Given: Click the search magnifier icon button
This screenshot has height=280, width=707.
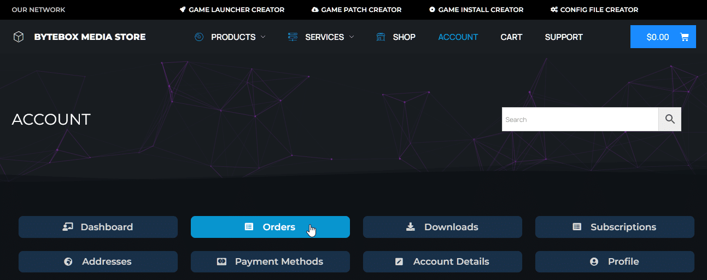Looking at the screenshot, I should click(x=670, y=119).
